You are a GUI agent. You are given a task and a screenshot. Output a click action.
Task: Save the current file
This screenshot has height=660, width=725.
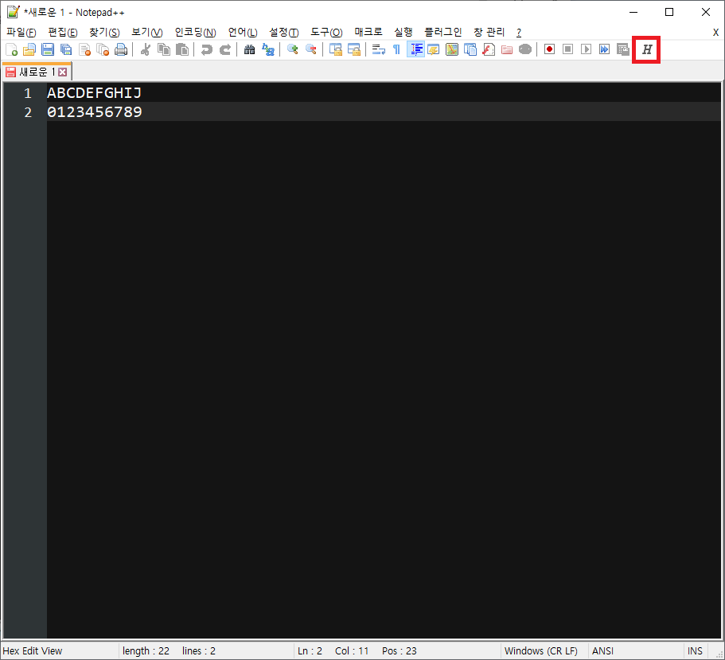click(48, 49)
